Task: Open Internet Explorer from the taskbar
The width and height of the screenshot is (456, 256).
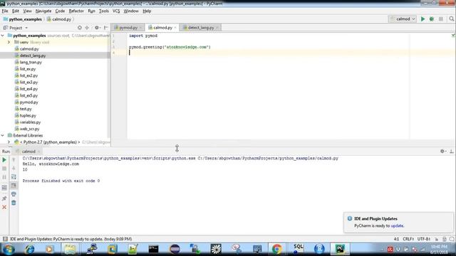Action: [x=29, y=249]
